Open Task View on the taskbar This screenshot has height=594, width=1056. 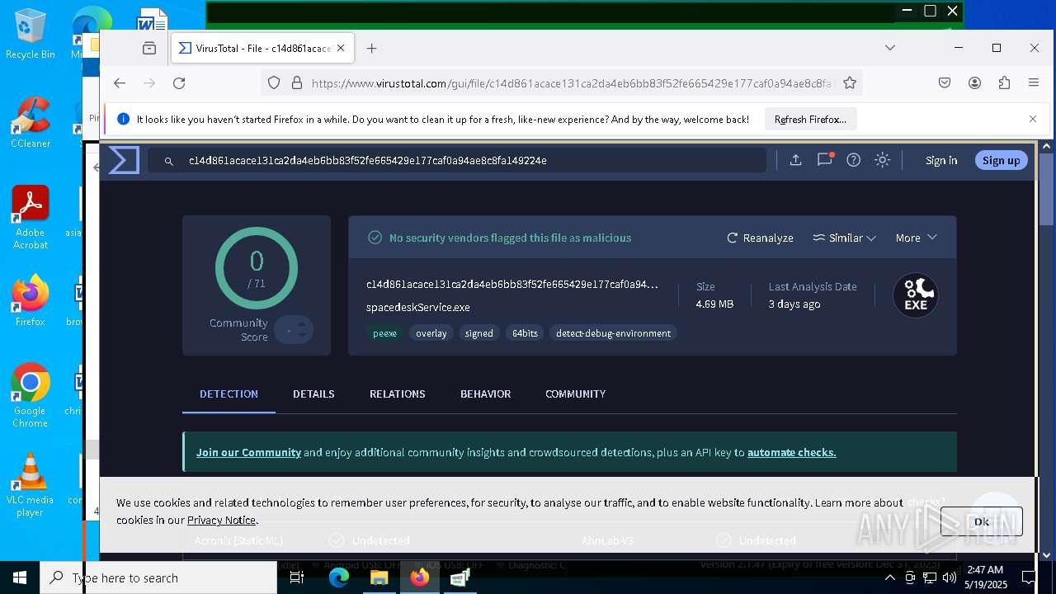click(297, 577)
